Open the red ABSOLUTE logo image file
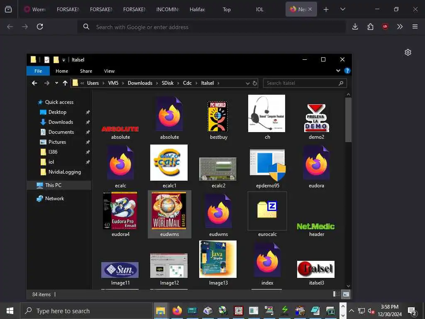 pos(120,129)
